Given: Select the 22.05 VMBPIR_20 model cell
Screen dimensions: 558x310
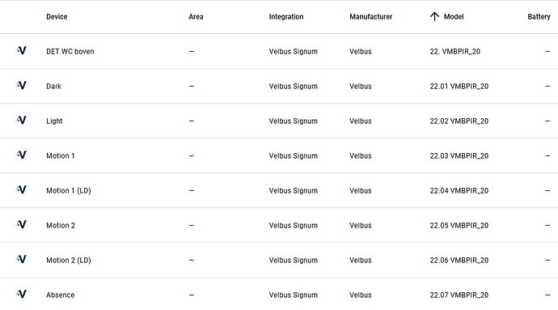Looking at the screenshot, I should [x=459, y=226].
